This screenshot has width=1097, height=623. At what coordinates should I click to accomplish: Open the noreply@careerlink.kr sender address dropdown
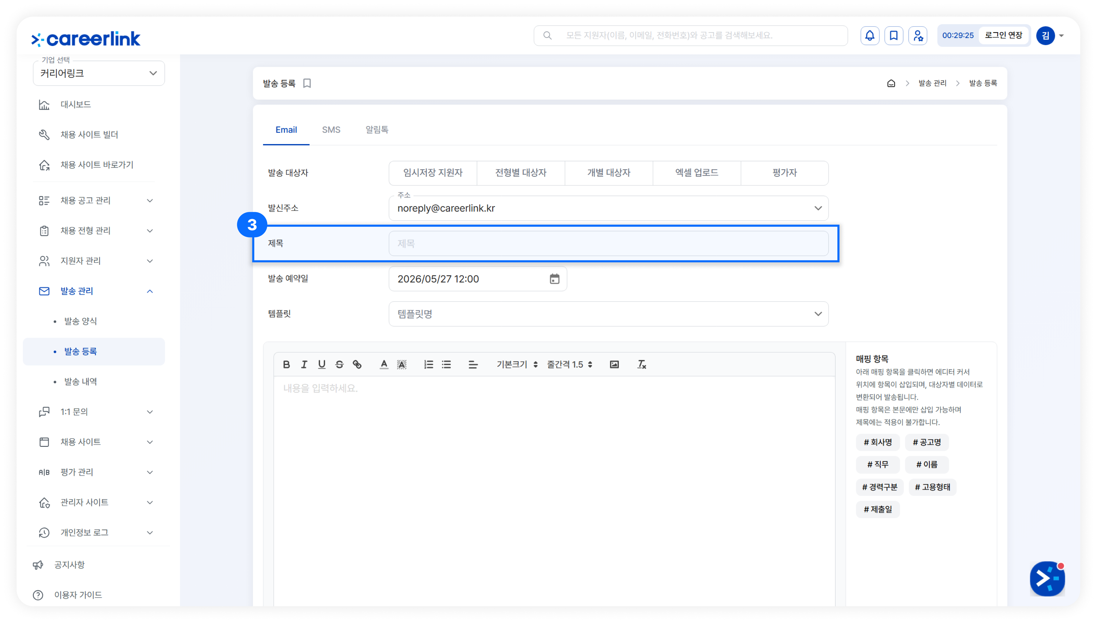(608, 208)
